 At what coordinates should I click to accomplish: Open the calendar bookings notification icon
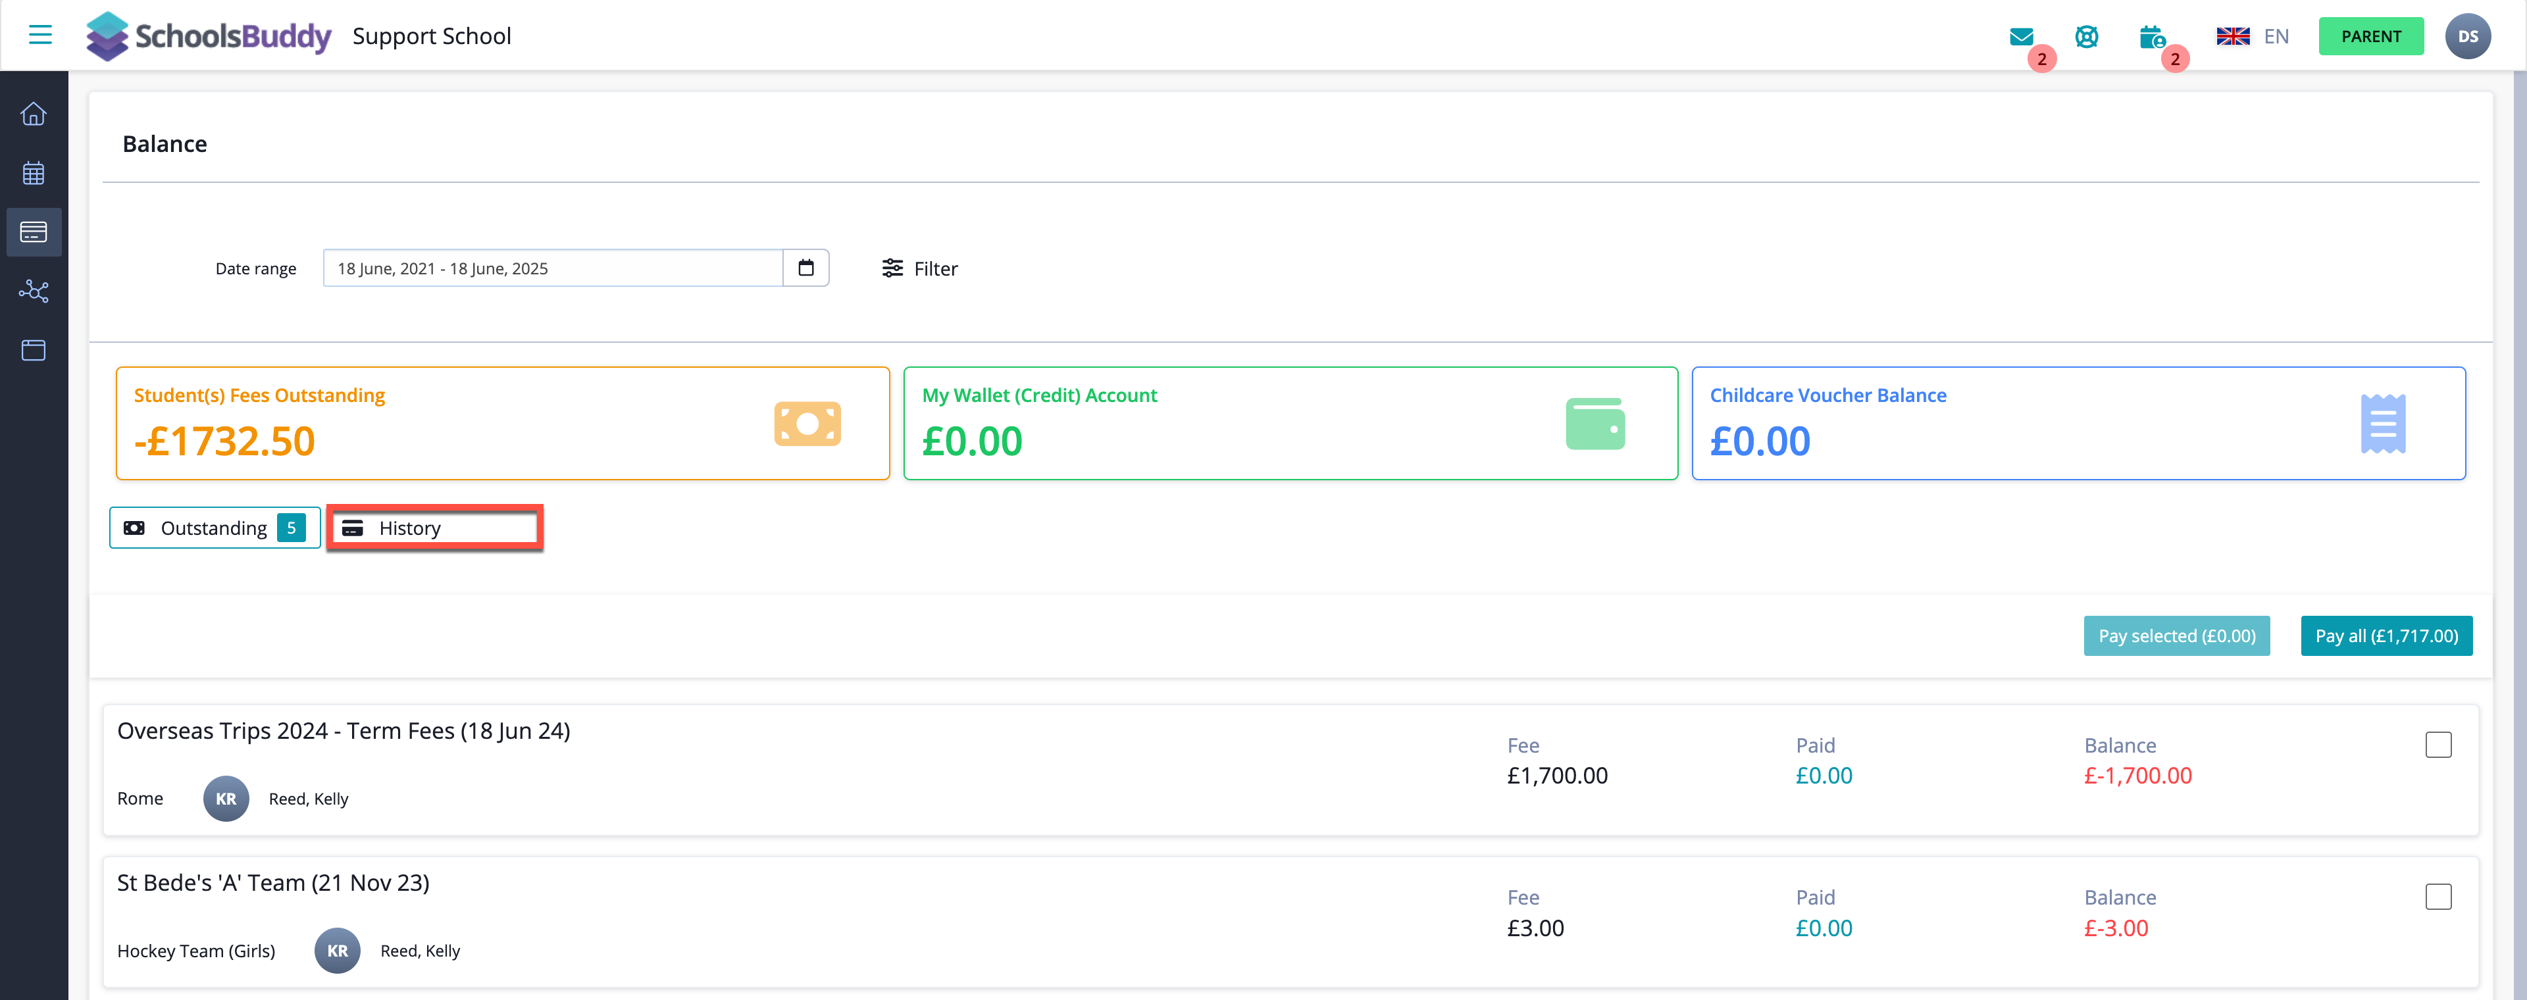click(2153, 37)
